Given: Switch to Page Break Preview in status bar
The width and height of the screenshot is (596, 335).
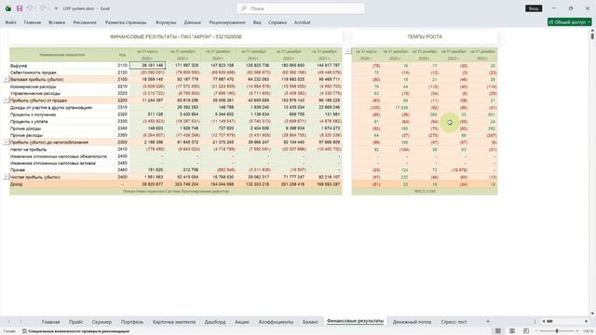Looking at the screenshot, I should 526,331.
